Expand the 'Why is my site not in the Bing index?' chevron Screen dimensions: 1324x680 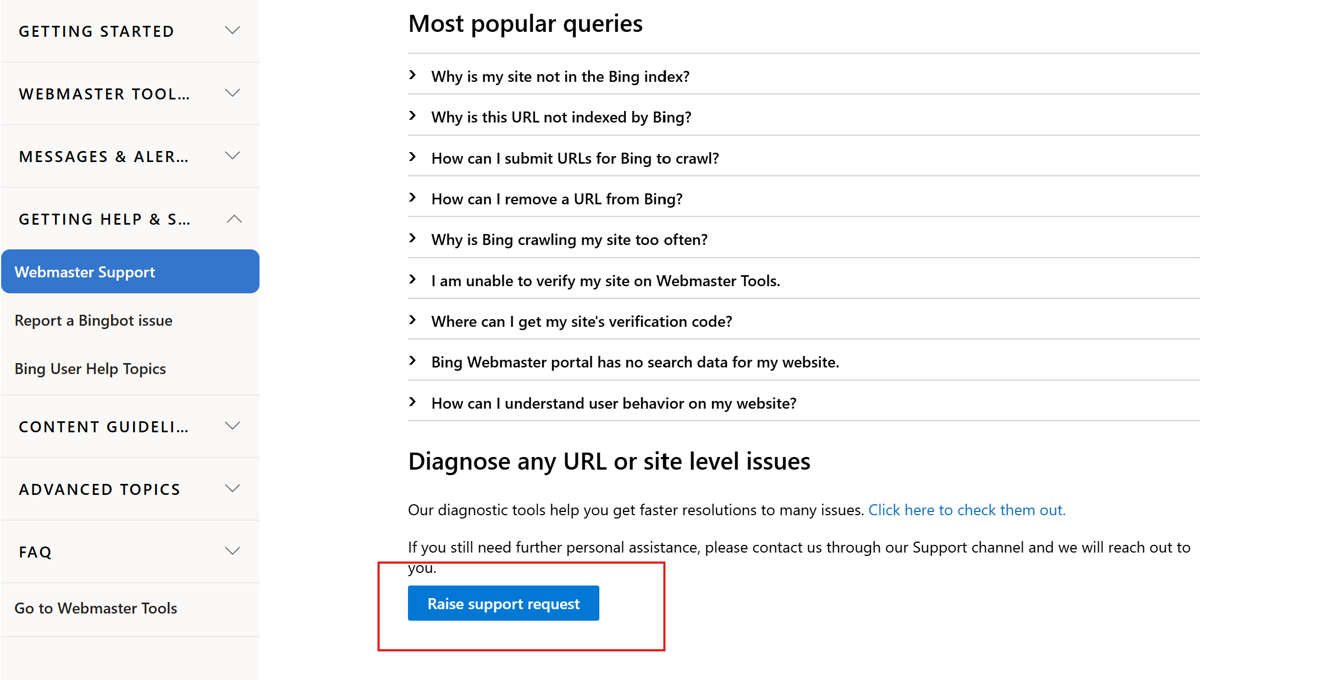[x=413, y=76]
